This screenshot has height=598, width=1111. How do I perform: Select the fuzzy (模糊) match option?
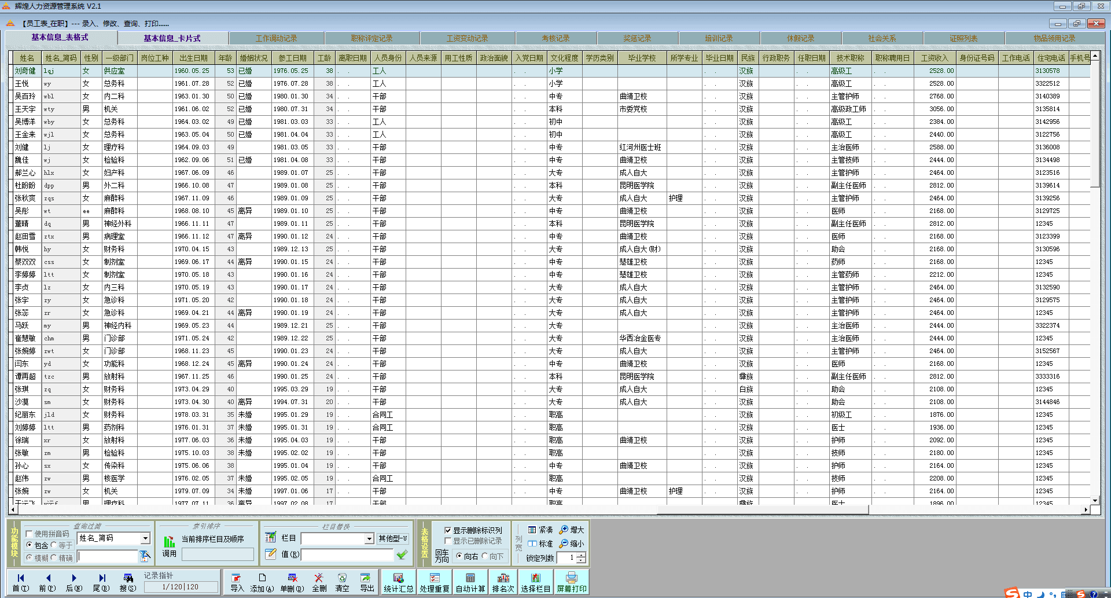(37, 557)
